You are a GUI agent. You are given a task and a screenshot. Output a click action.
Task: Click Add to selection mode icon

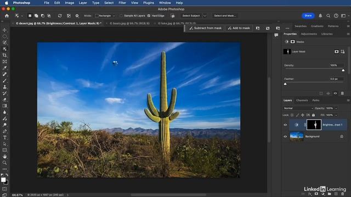[x=36, y=16]
